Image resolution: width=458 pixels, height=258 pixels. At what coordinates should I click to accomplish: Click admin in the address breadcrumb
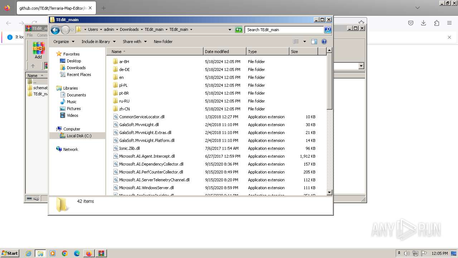pyautogui.click(x=109, y=30)
